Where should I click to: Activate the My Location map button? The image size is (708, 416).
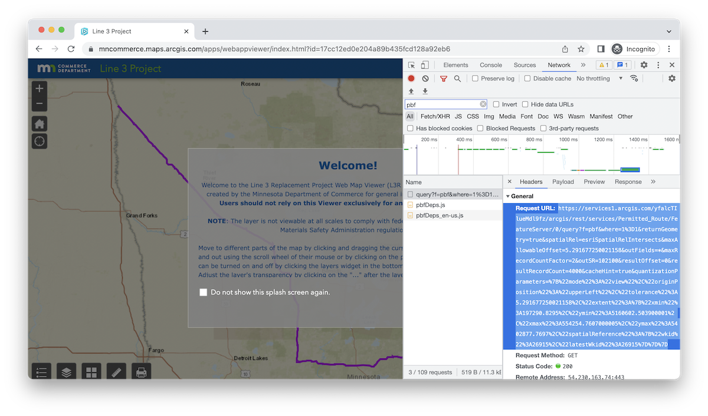40,141
